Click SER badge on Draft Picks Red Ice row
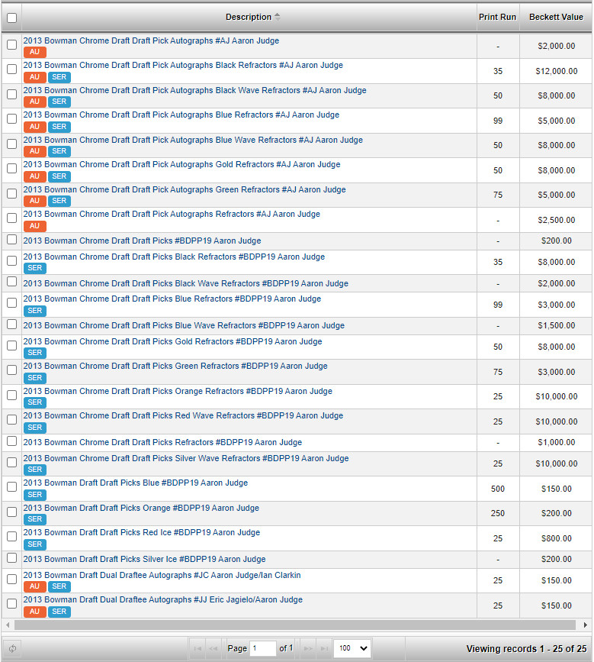The width and height of the screenshot is (594, 662). point(34,544)
